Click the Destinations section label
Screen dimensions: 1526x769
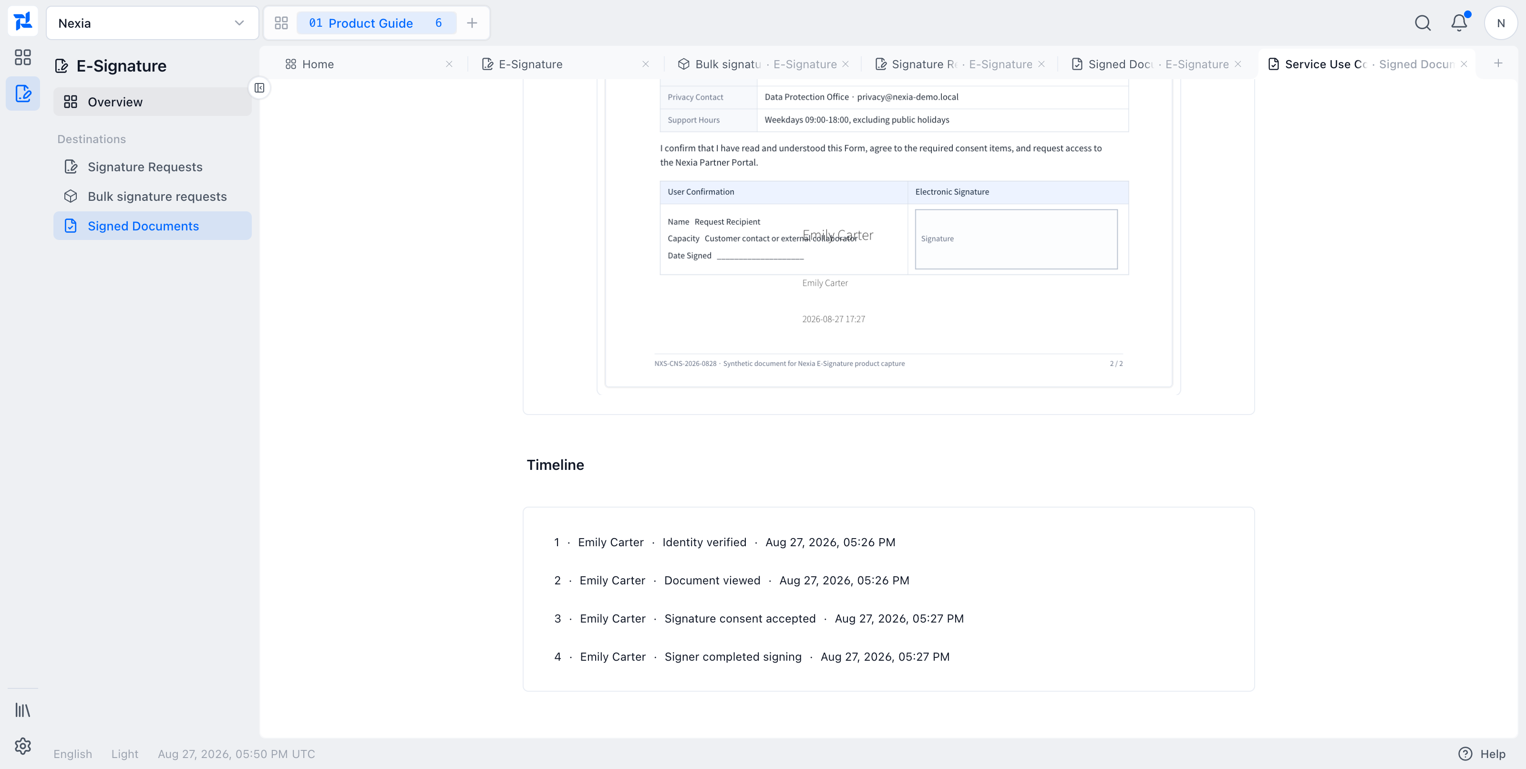92,139
